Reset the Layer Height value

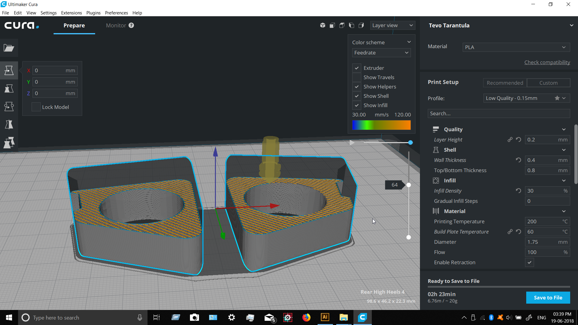pyautogui.click(x=518, y=140)
